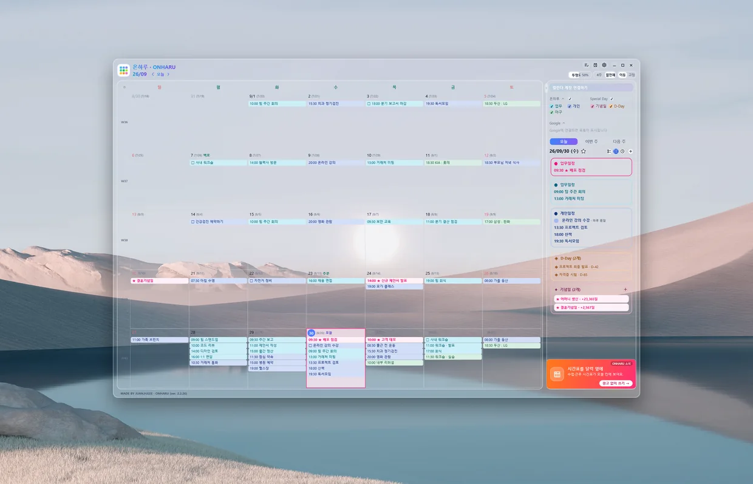The width and height of the screenshot is (753, 484).
Task: Add an anniversary with the 기념일 plus icon
Action: coord(625,290)
